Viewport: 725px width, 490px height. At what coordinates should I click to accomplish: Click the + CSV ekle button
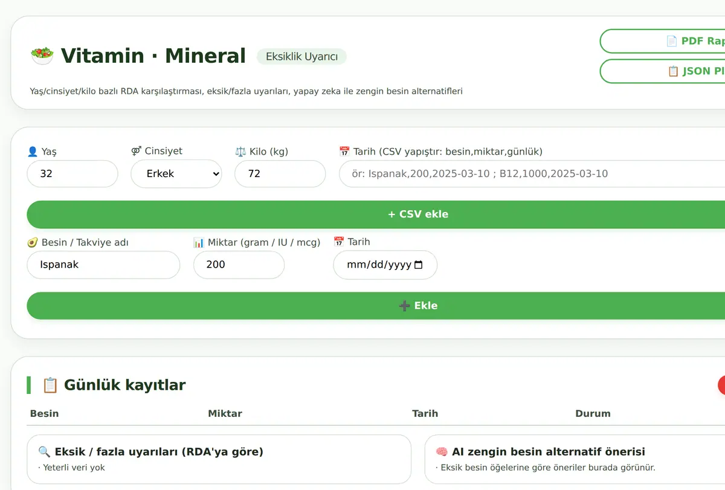coord(376,214)
